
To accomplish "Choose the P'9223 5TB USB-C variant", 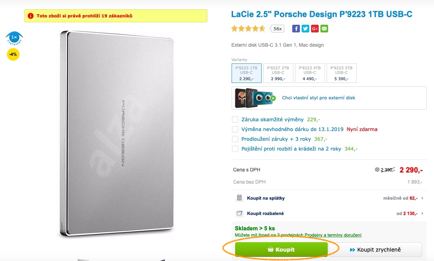I will click(341, 73).
